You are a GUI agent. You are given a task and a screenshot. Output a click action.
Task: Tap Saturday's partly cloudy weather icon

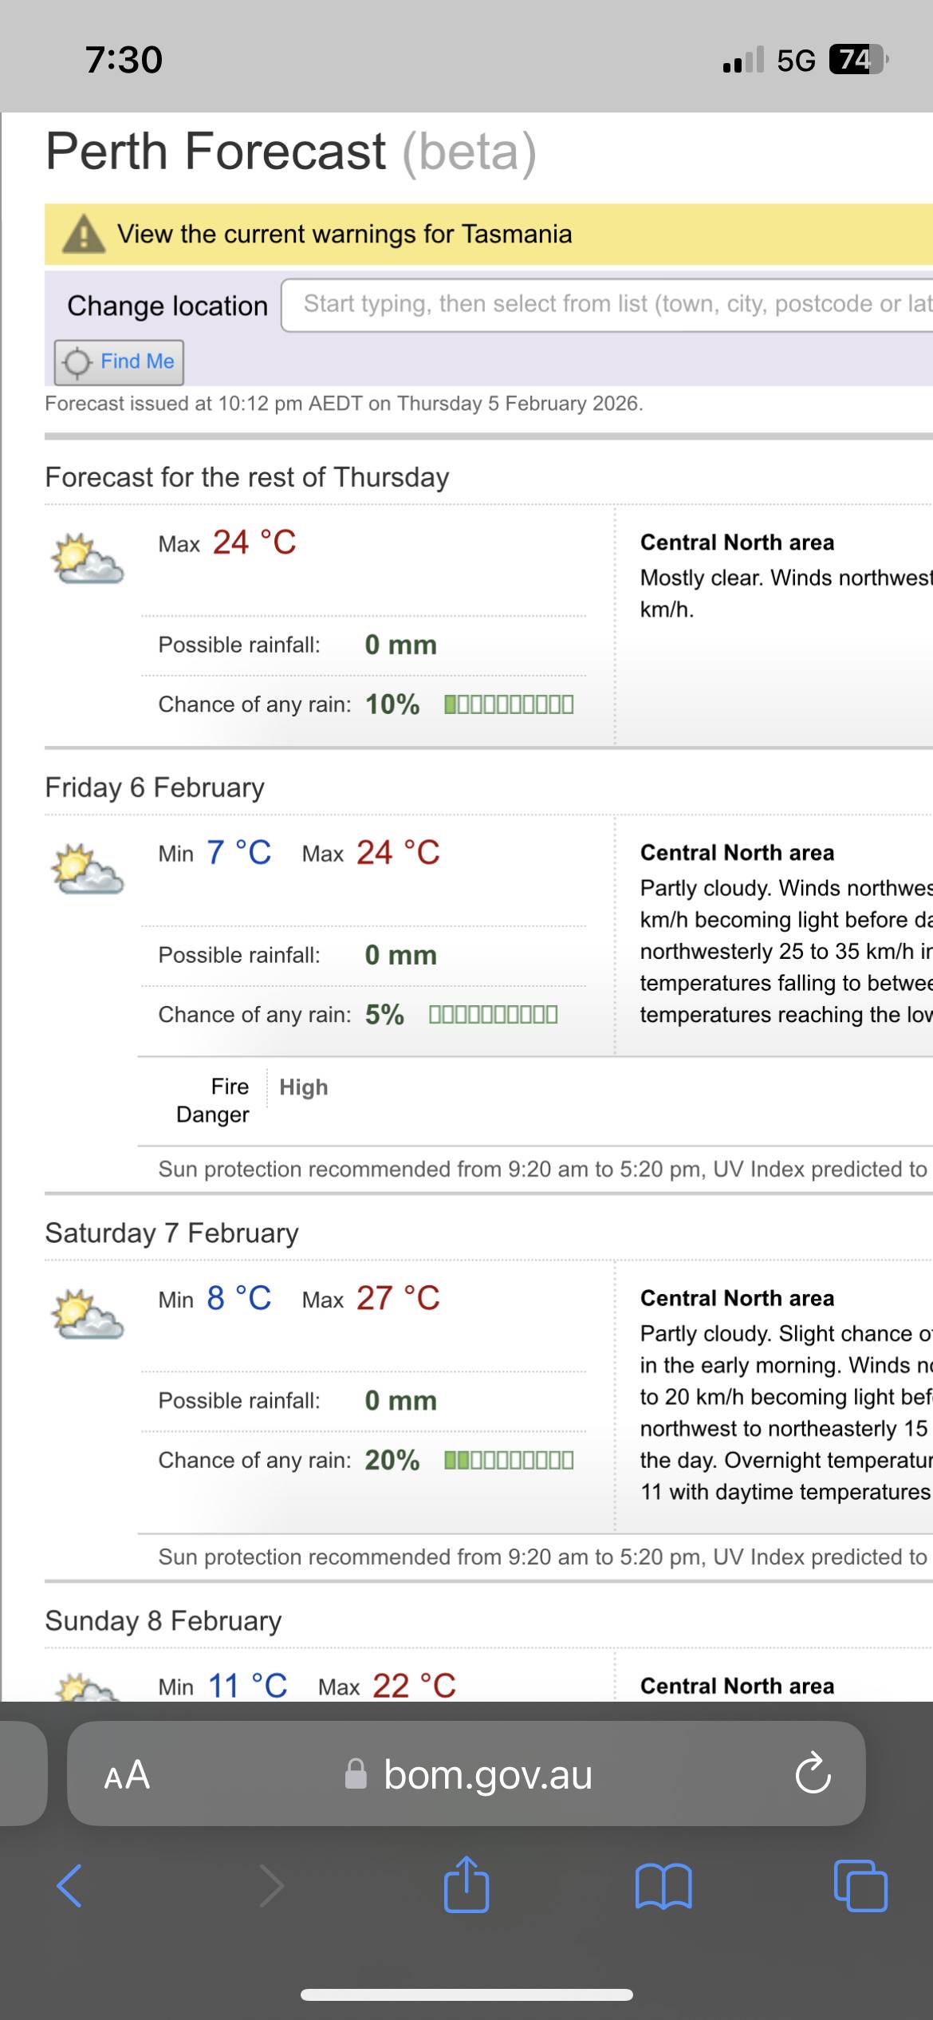[87, 1314]
